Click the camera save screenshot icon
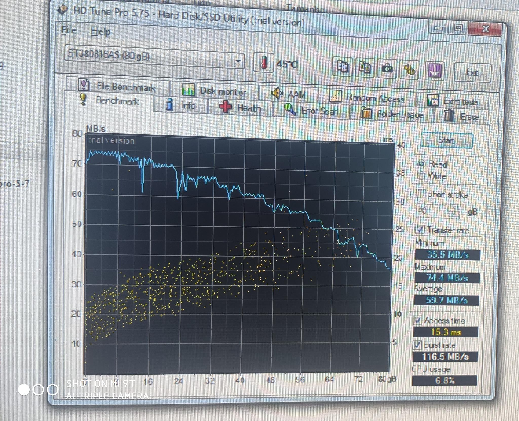Image resolution: width=519 pixels, height=421 pixels. [387, 68]
